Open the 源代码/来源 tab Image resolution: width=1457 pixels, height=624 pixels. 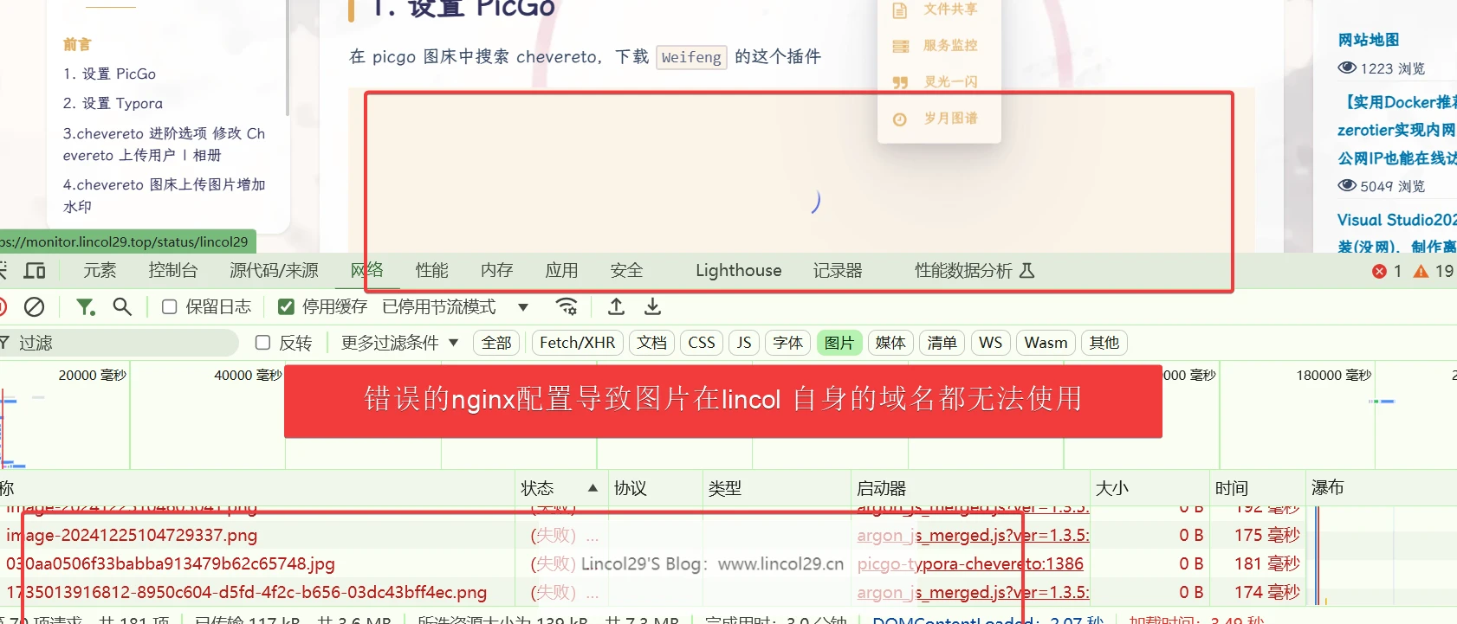(274, 271)
